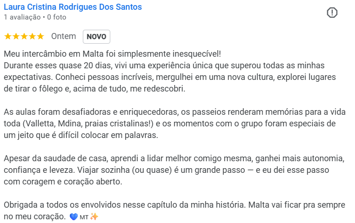
Task: Click the sparkles emoji at review end
Action: (94, 216)
